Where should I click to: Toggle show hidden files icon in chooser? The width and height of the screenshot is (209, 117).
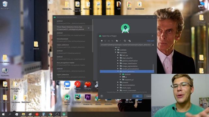129,41
